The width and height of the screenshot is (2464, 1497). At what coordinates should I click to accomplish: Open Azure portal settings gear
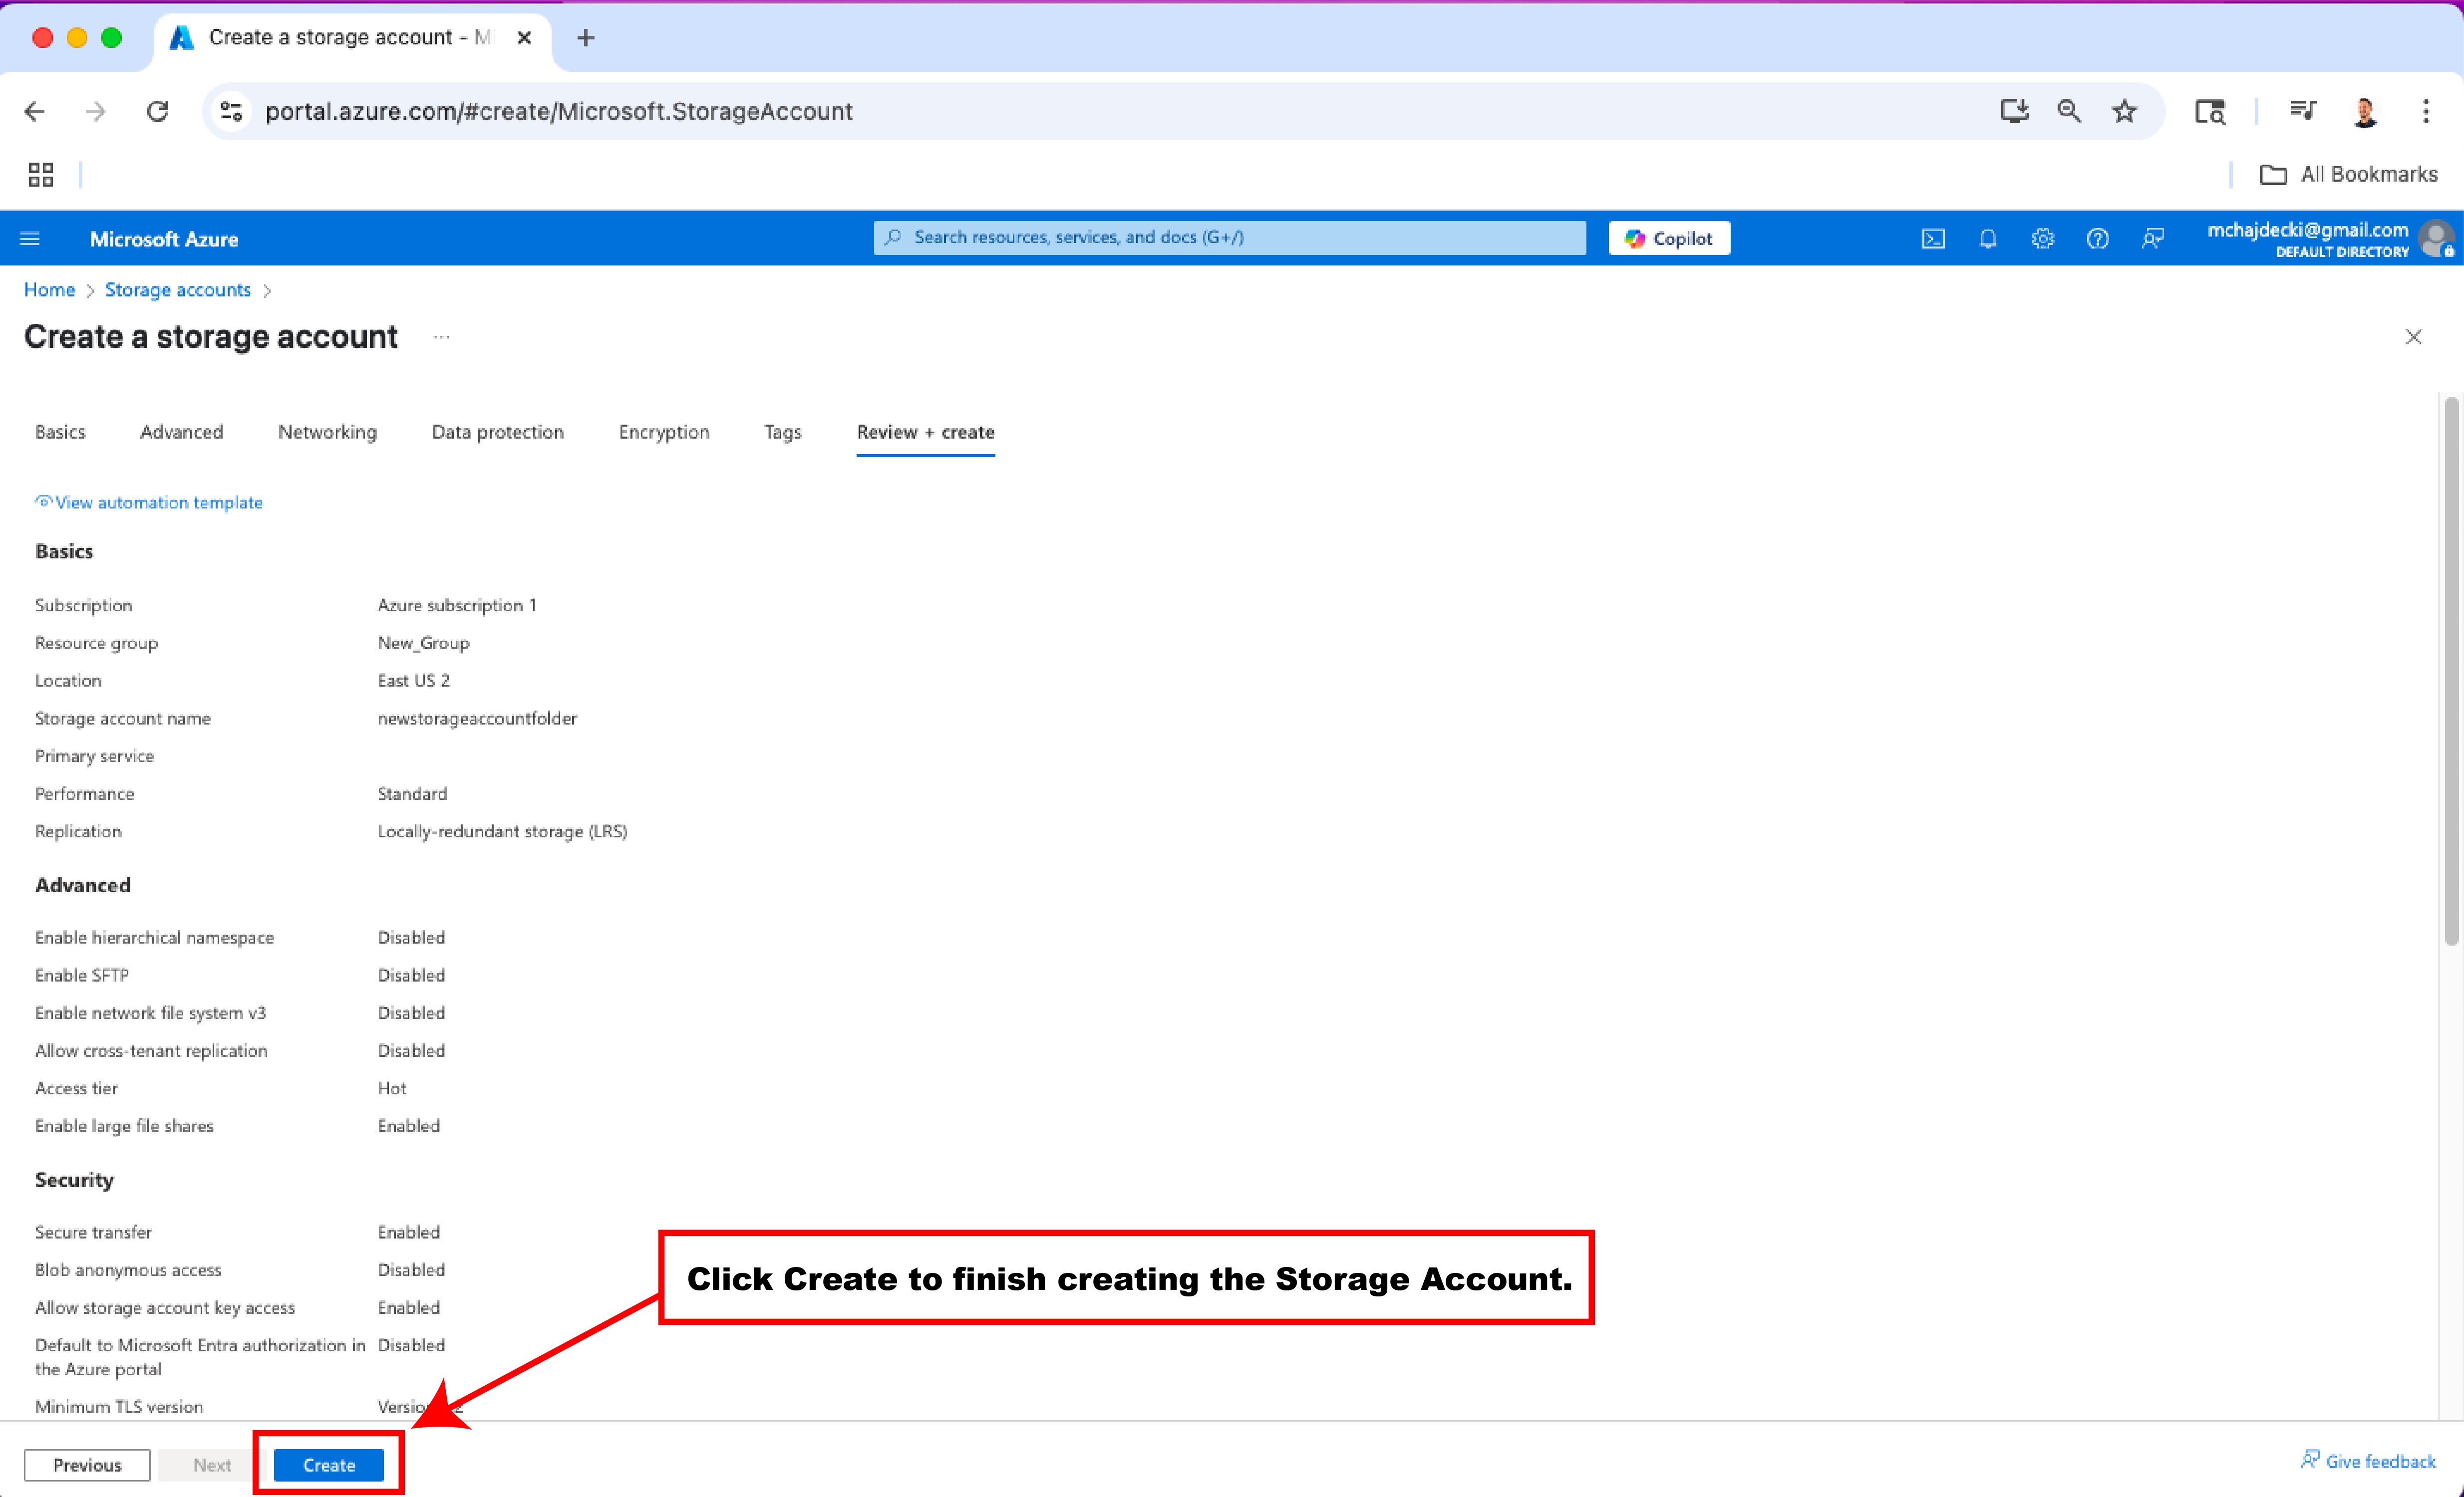pos(2043,239)
